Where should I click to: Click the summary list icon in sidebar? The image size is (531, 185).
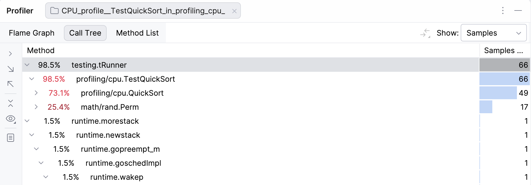click(11, 137)
